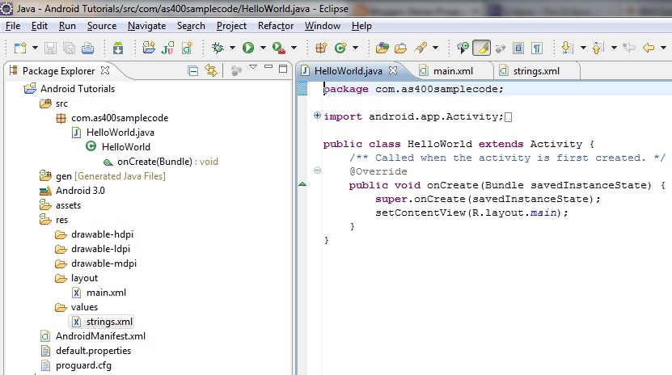Click the New Java Class icon
Image resolution: width=672 pixels, height=375 pixels.
pyautogui.click(x=340, y=48)
